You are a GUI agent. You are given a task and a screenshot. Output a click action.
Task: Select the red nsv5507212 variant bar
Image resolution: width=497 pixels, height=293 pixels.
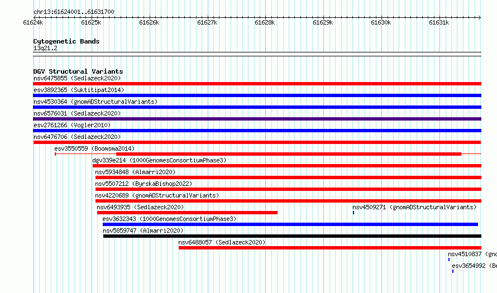(289, 189)
